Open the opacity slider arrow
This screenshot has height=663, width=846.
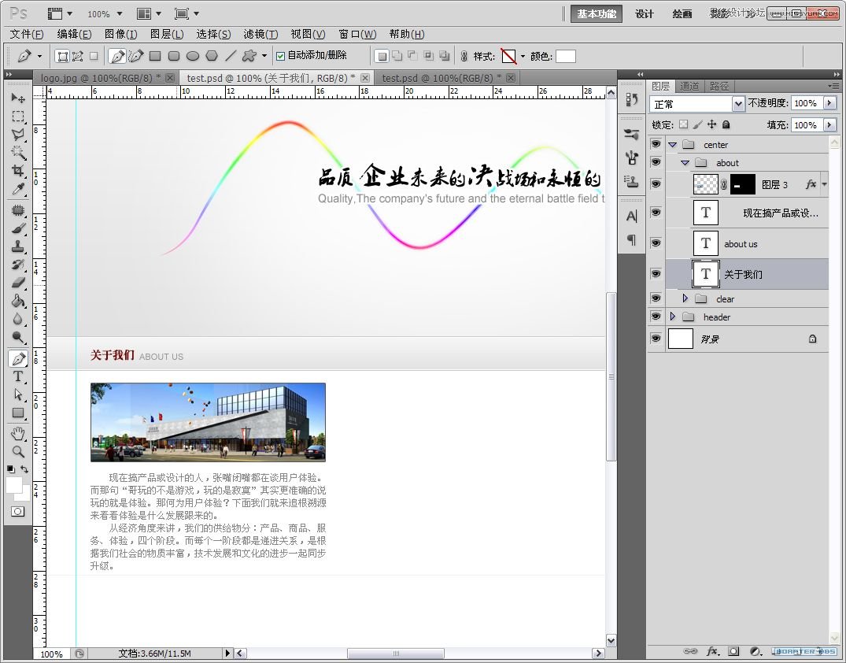coord(829,103)
